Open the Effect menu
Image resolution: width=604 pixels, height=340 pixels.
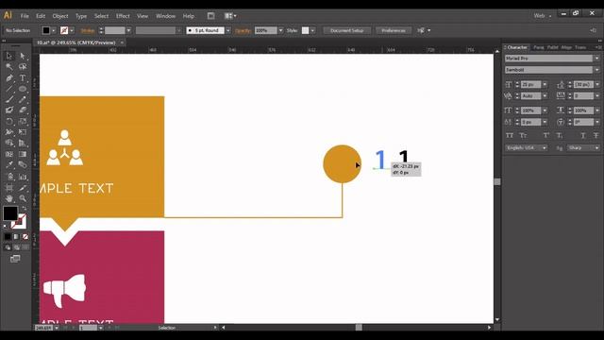[123, 16]
